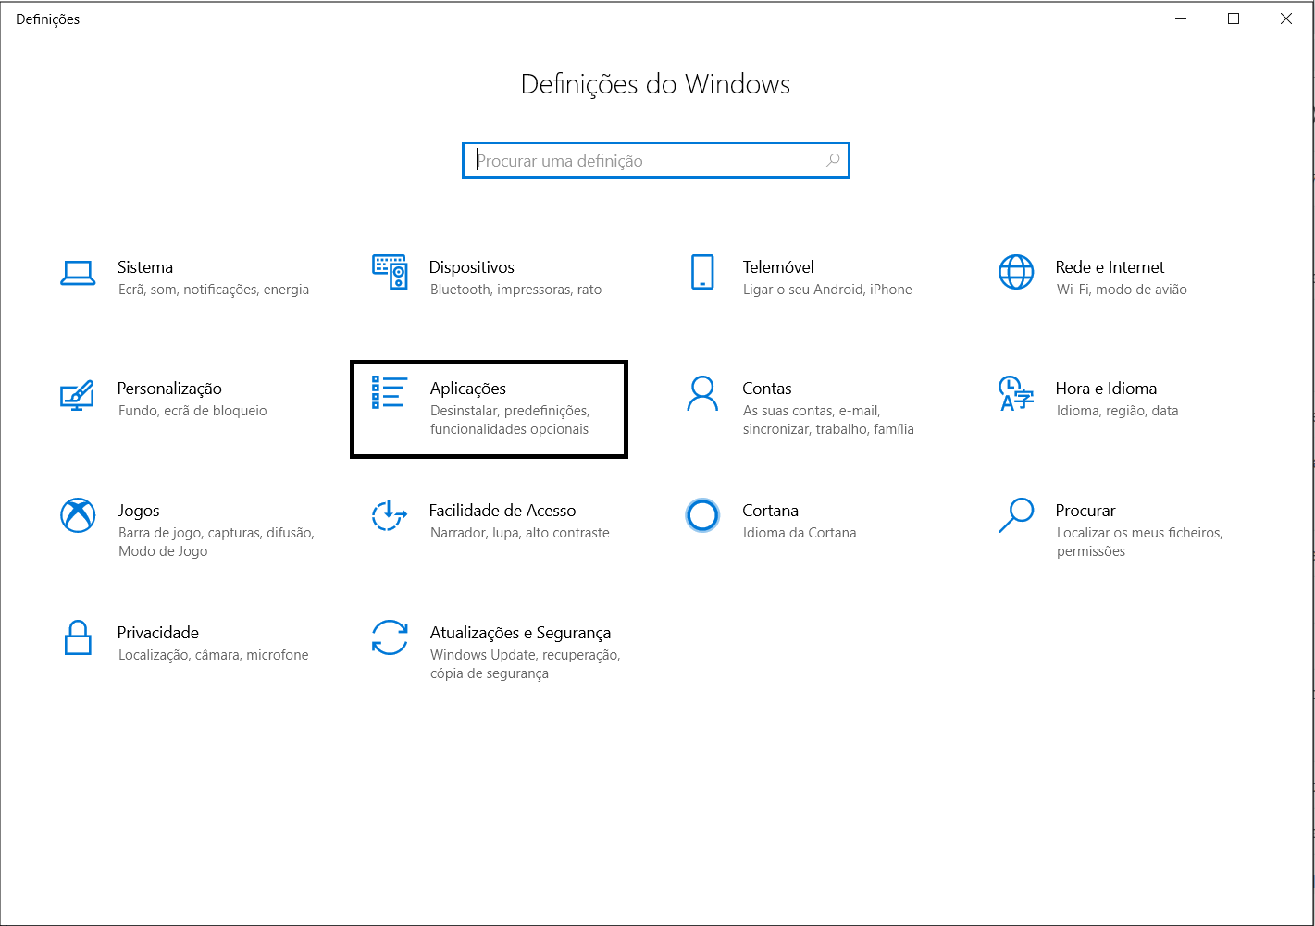Viewport: 1315px width, 926px height.
Task: Open Telemóvel settings title
Action: point(778,267)
